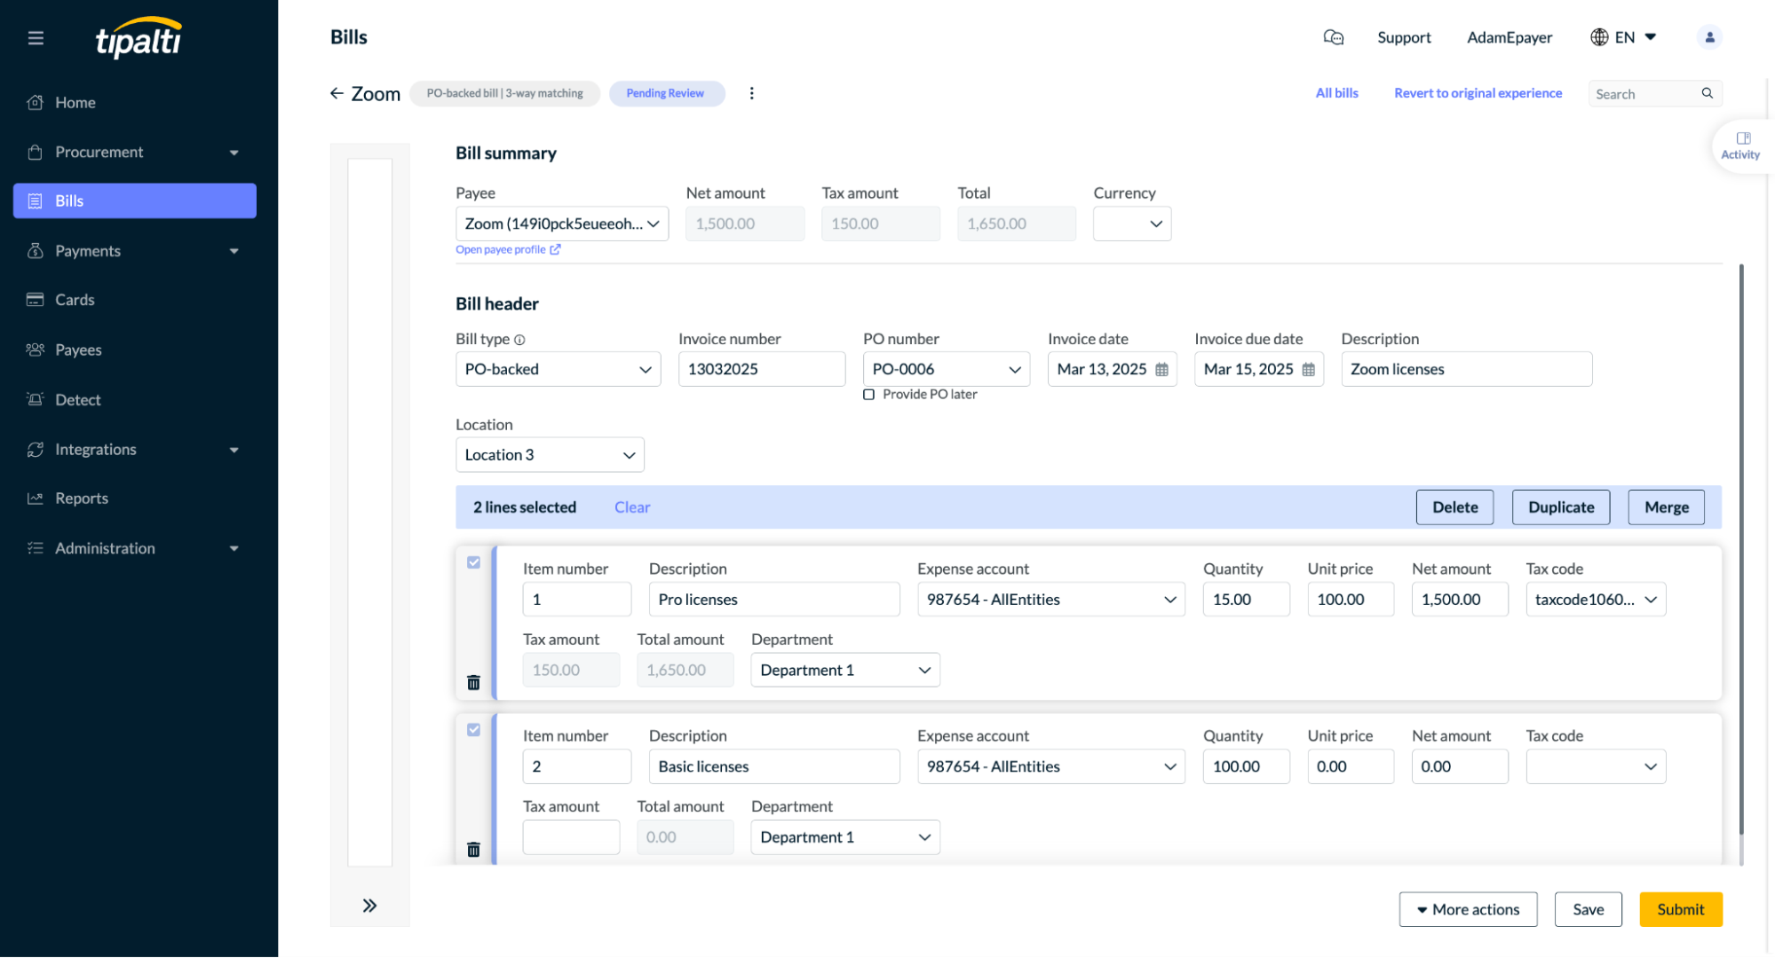
Task: Open the Payee dropdown
Action: (562, 224)
